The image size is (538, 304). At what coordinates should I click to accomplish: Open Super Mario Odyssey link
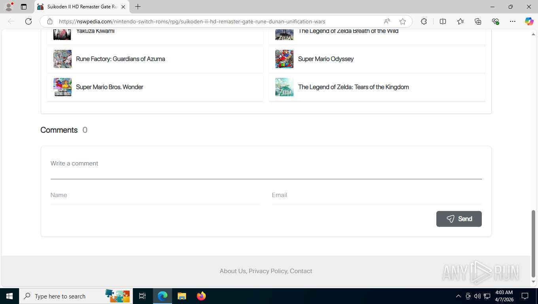[x=326, y=59]
